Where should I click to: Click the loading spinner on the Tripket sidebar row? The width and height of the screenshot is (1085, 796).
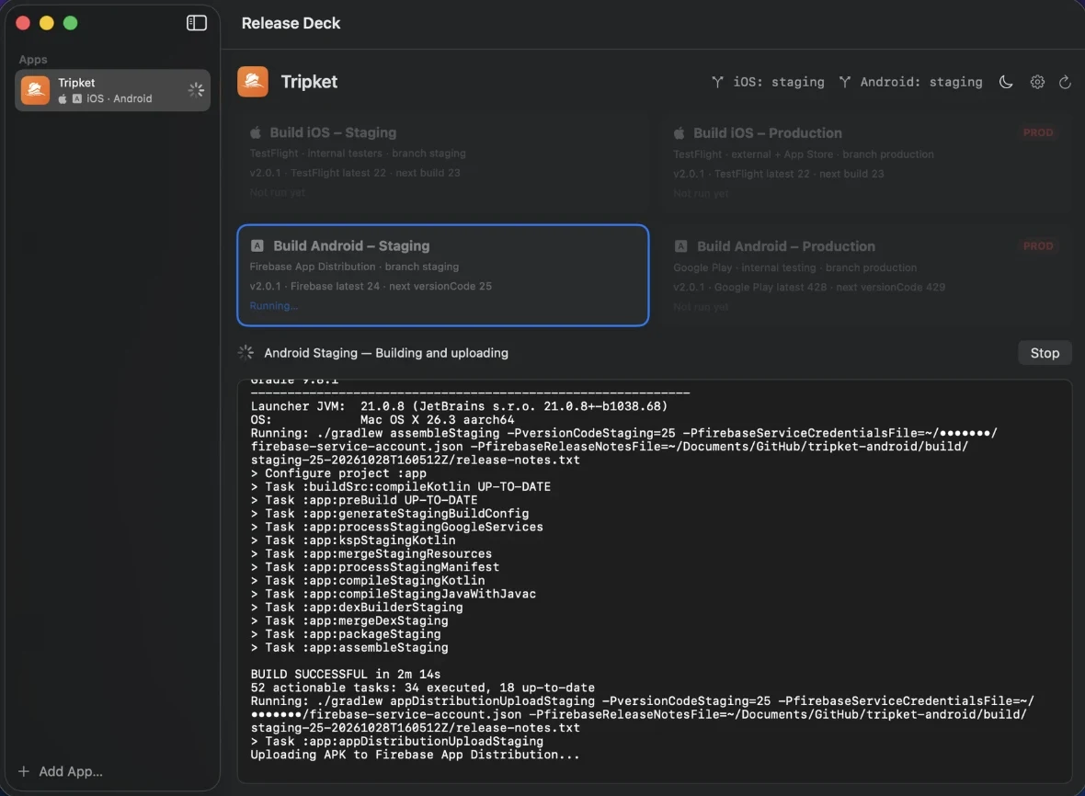(196, 90)
